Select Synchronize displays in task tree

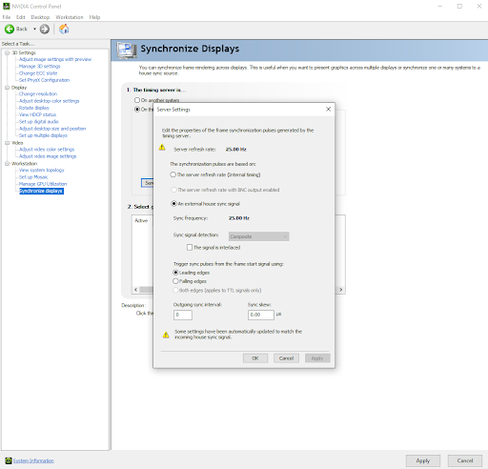(x=41, y=191)
